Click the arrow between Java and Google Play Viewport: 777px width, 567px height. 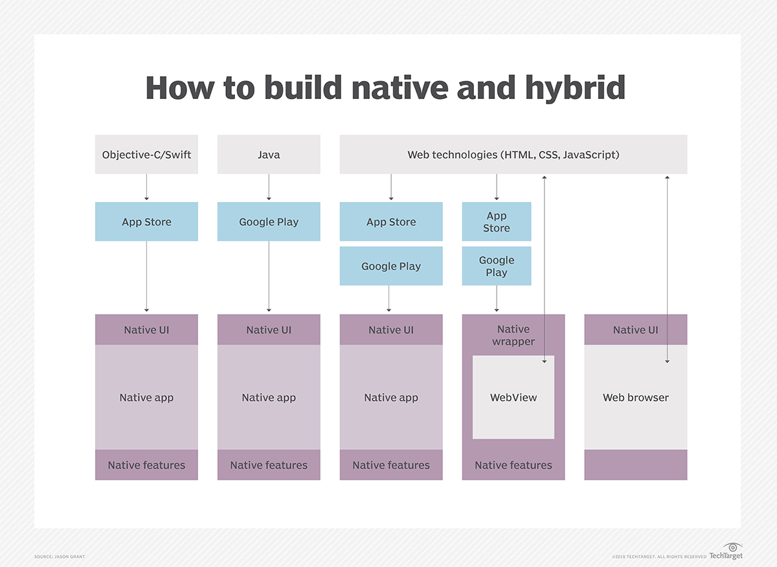point(269,188)
